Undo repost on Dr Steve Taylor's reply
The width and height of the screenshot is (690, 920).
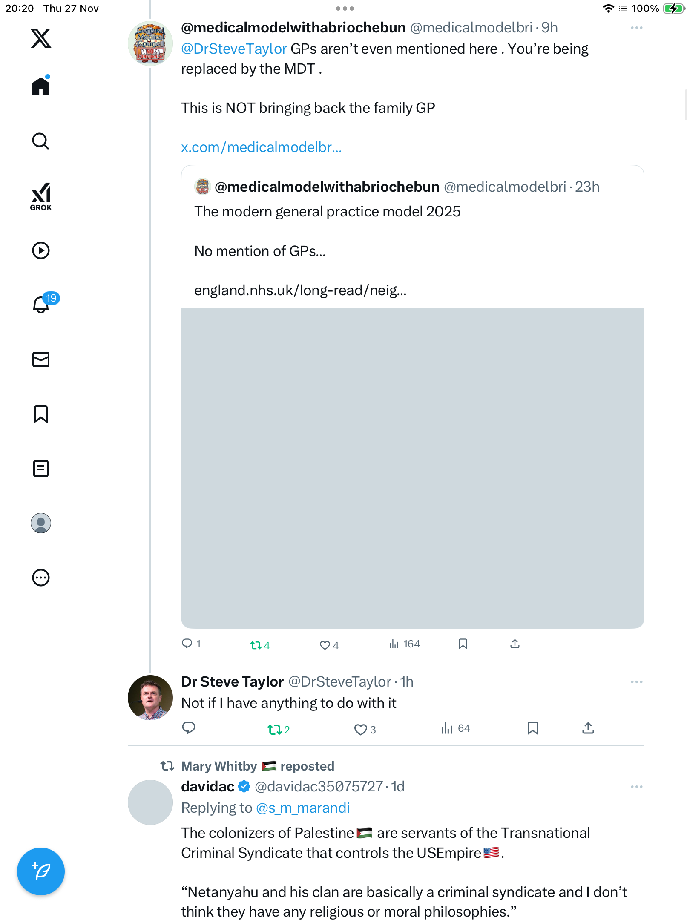point(275,730)
